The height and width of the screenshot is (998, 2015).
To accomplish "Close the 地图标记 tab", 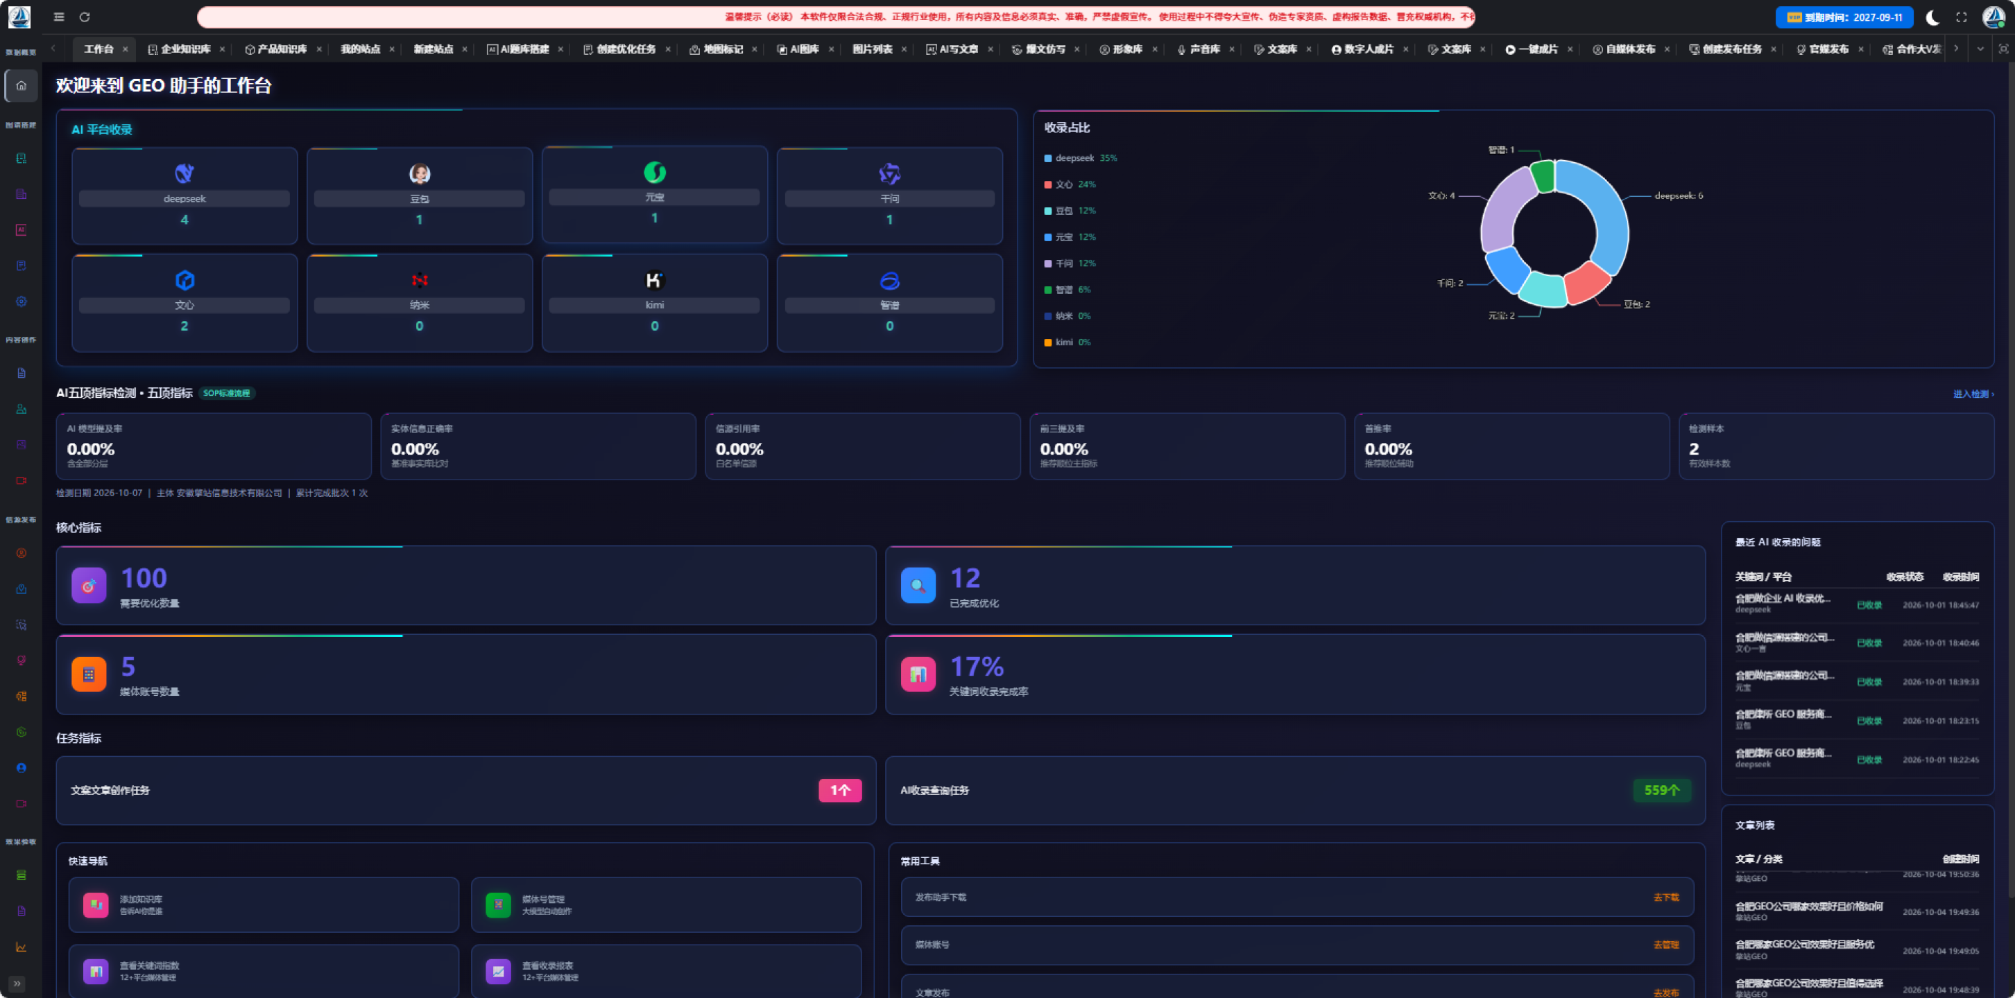I will coord(754,49).
